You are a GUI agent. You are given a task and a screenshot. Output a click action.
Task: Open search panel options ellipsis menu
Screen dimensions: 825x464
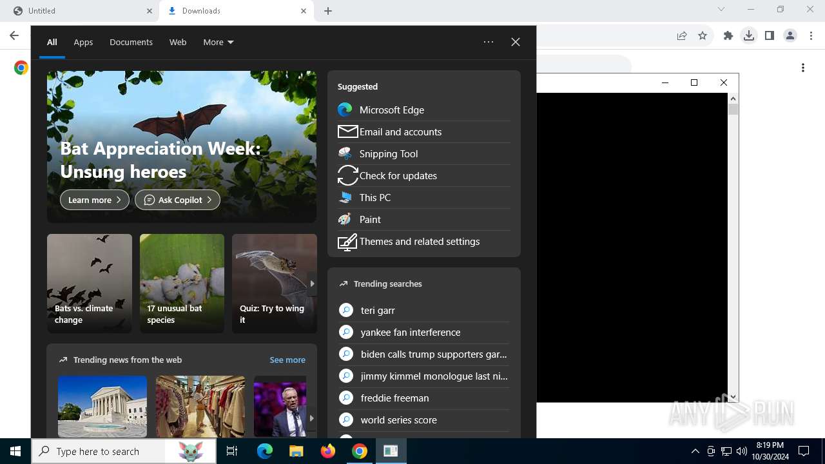[489, 42]
